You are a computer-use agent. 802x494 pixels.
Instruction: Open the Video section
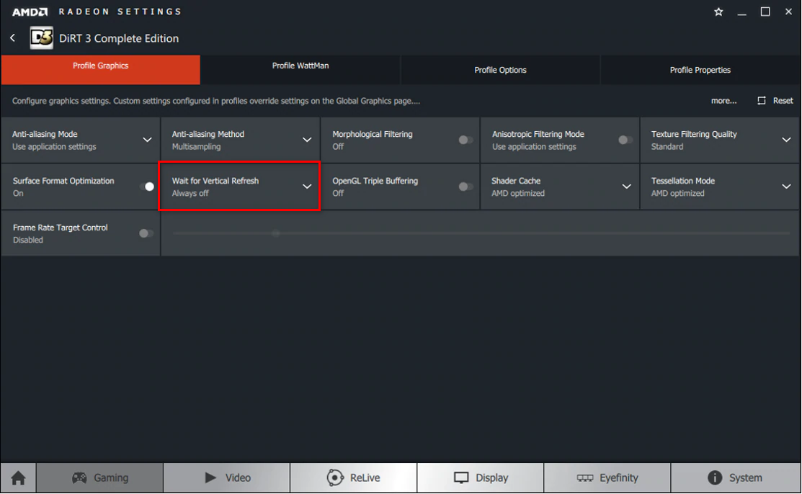point(226,477)
